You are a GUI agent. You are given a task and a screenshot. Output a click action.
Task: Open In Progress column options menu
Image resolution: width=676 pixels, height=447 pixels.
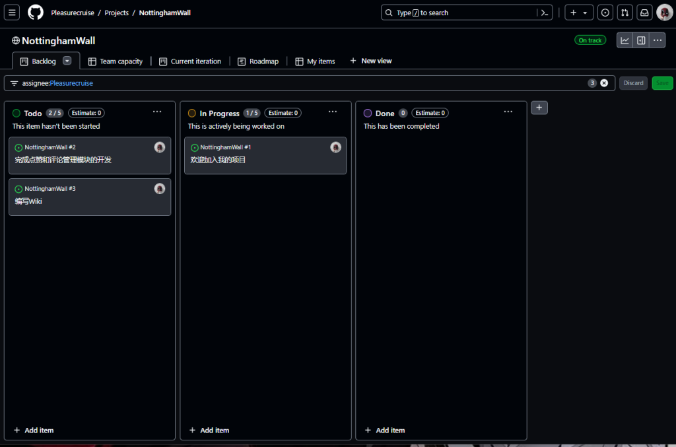tap(333, 112)
